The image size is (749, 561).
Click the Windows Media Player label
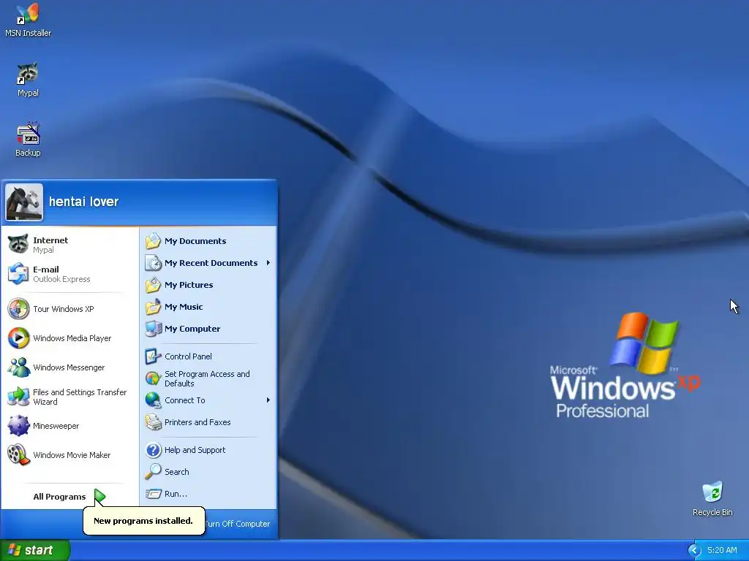pyautogui.click(x=72, y=338)
